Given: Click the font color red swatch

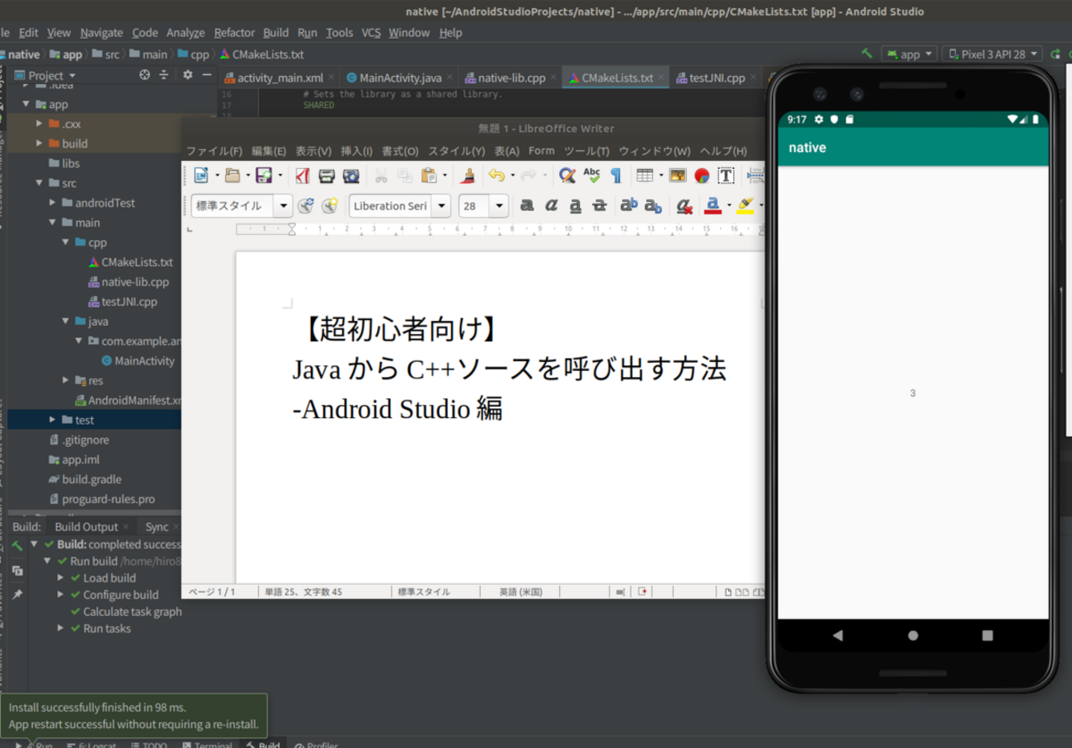Looking at the screenshot, I should 713,205.
